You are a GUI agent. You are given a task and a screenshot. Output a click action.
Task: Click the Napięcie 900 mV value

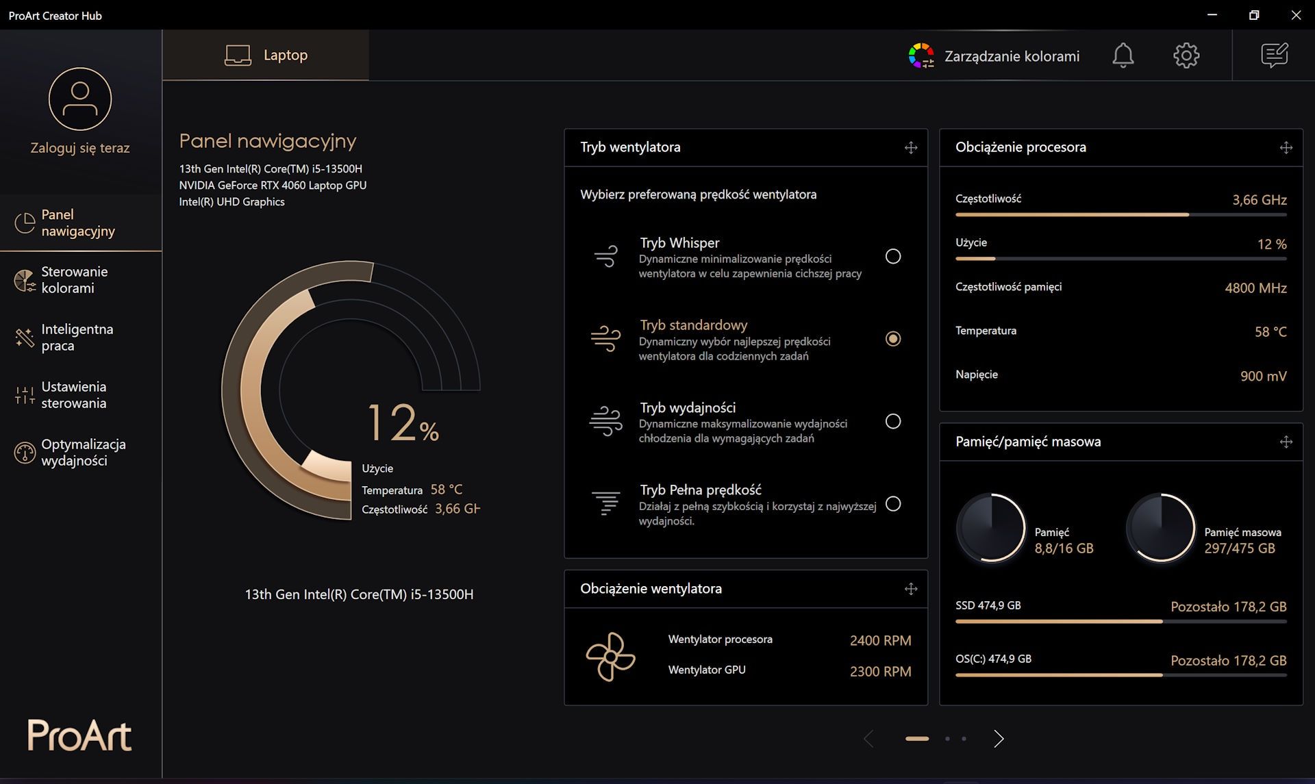pyautogui.click(x=1263, y=376)
